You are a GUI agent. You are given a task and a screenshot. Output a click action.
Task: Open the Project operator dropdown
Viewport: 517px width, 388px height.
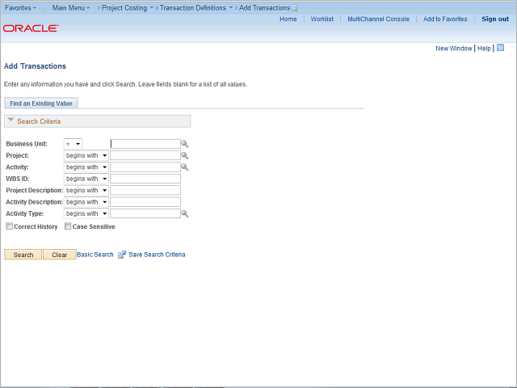coord(86,155)
